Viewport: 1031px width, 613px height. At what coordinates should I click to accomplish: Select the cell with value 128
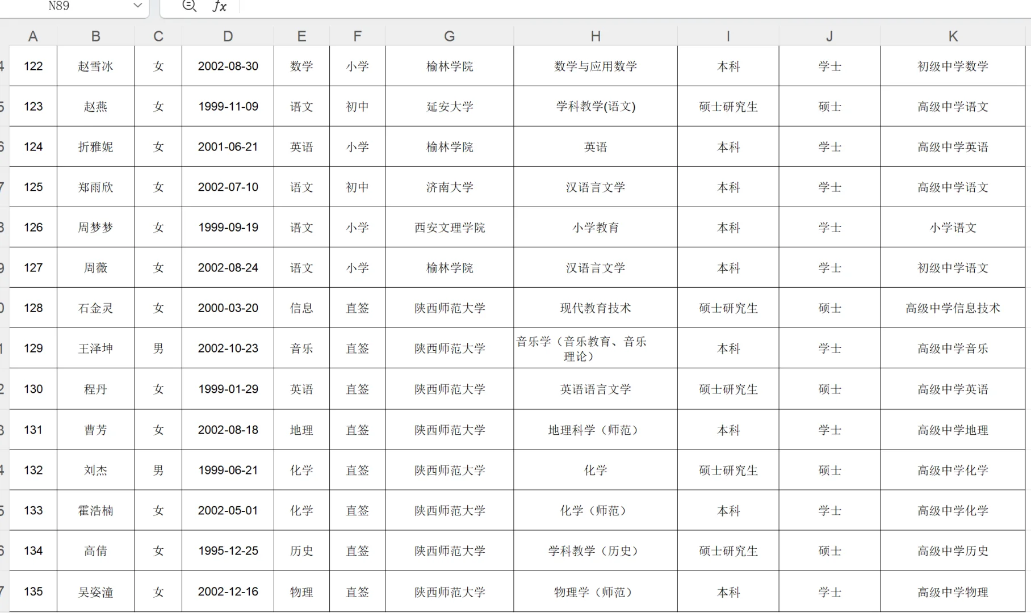pos(33,308)
